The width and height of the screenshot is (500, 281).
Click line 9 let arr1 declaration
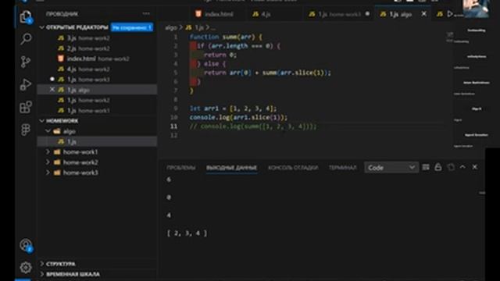click(x=233, y=108)
